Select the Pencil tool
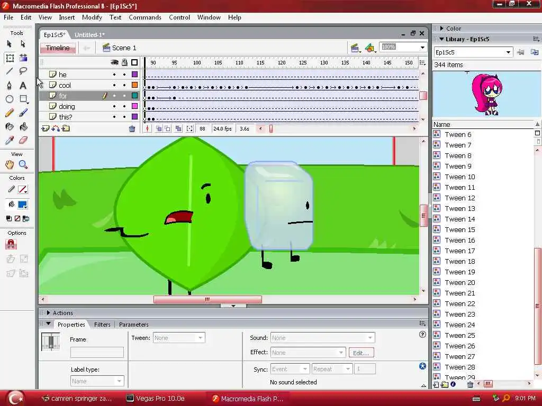This screenshot has height=406, width=542. tap(10, 113)
